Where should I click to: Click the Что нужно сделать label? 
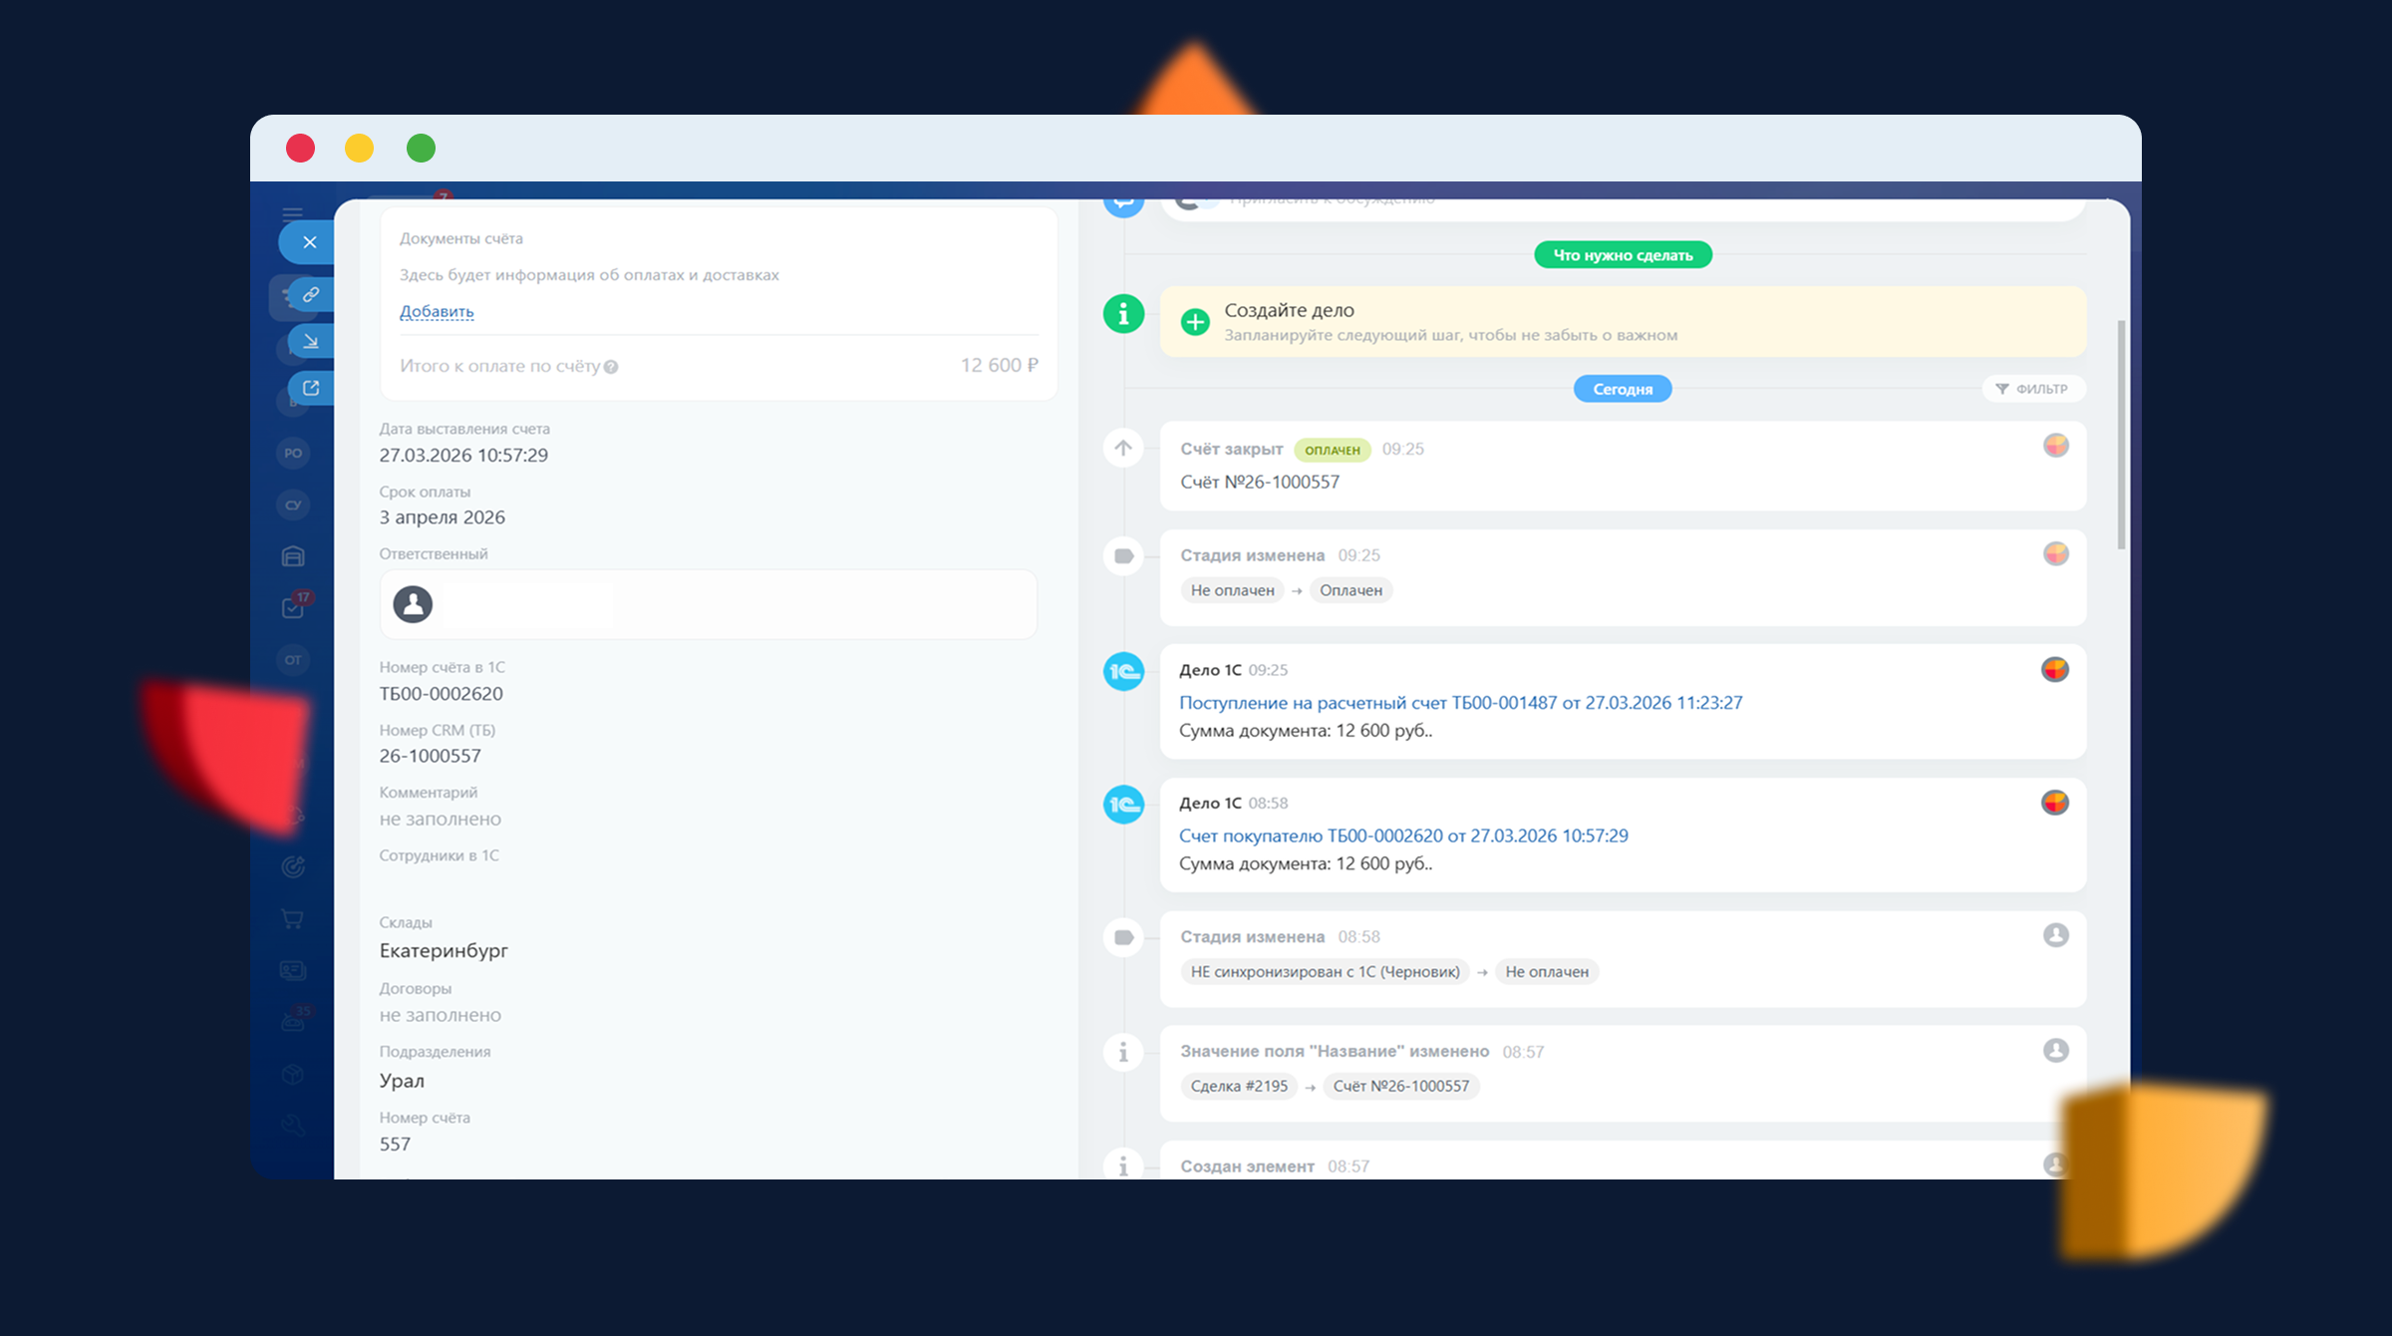tap(1623, 255)
